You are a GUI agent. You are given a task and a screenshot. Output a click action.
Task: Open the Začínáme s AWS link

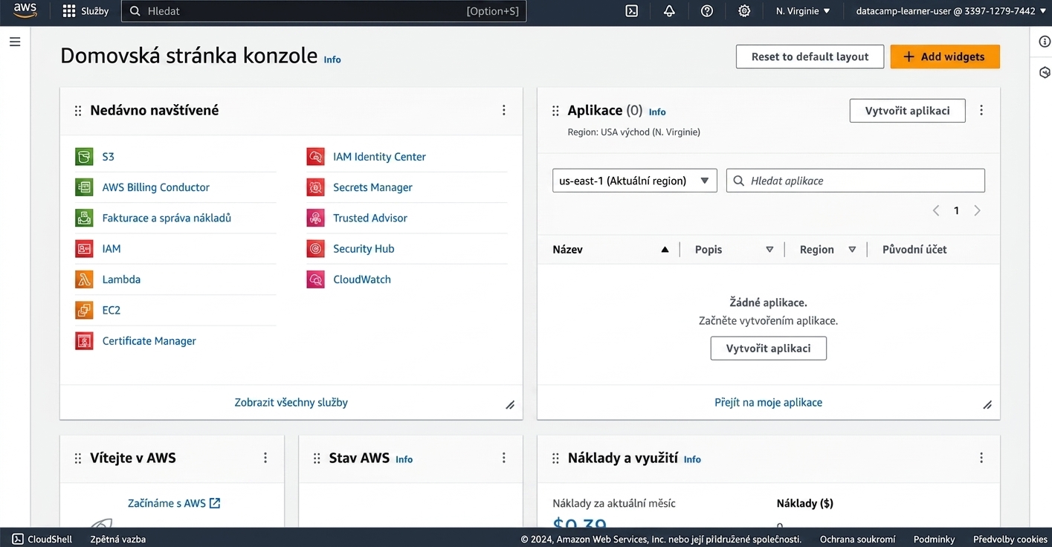tap(174, 503)
